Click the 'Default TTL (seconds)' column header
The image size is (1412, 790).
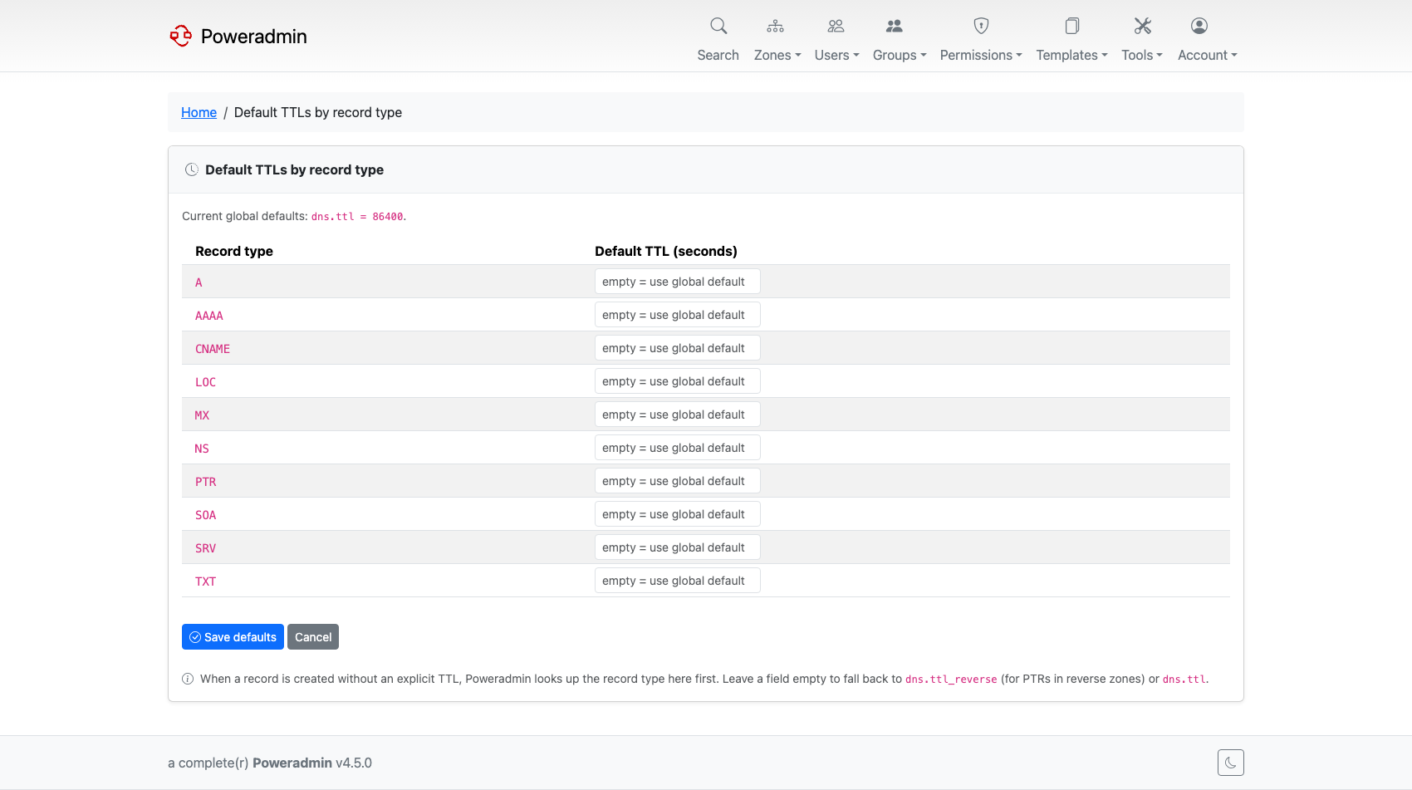[x=666, y=251]
